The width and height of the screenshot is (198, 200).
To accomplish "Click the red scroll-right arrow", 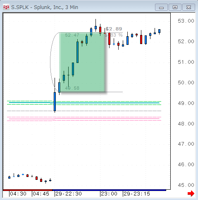I will 191,193.
